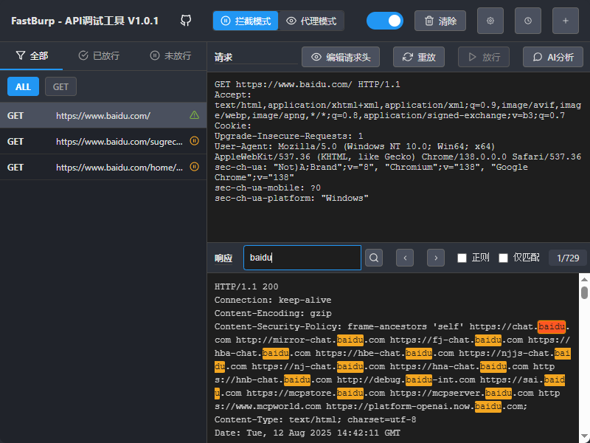This screenshot has width=590, height=443.
Task: Click the Accept: request header line
Action: [232, 95]
